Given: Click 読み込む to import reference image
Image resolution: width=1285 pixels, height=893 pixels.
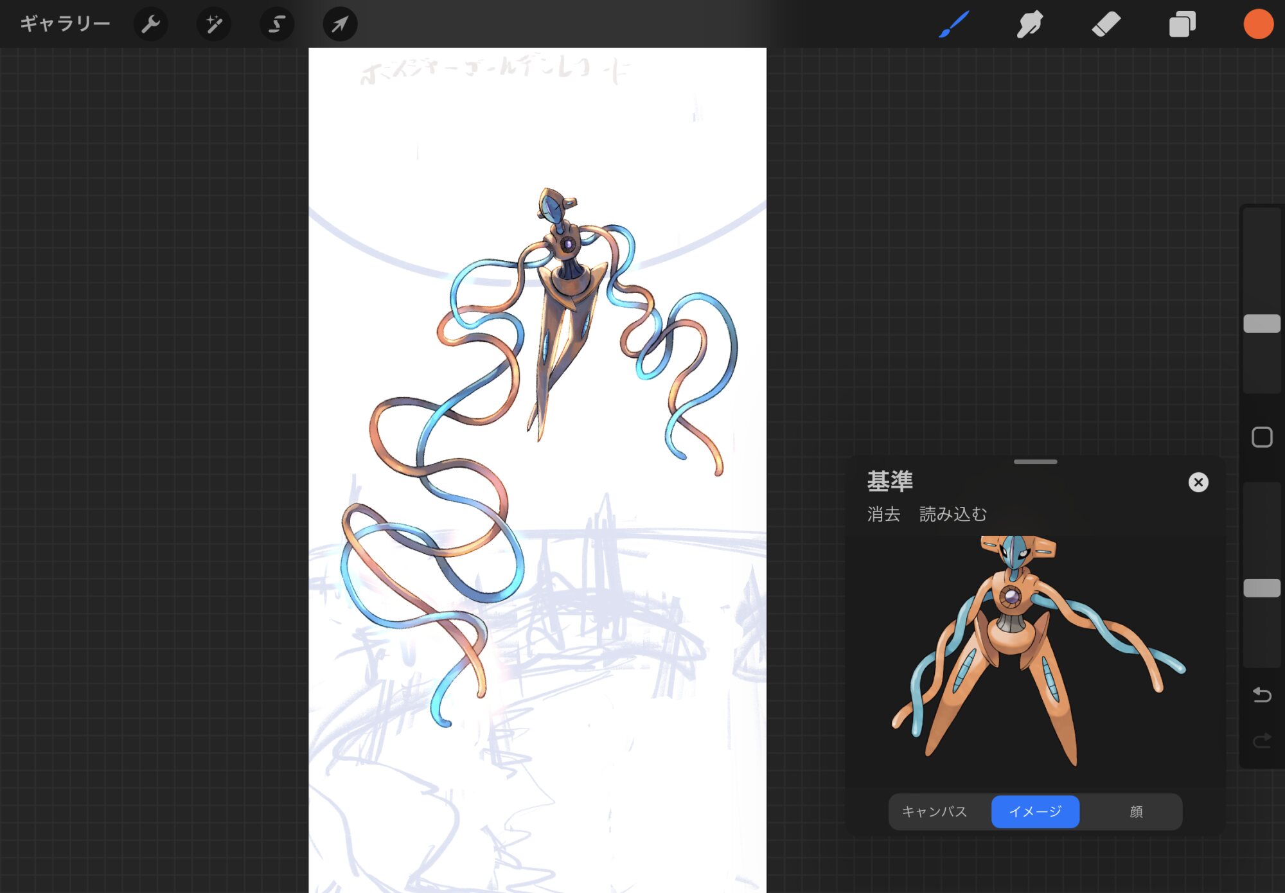Looking at the screenshot, I should coord(953,514).
